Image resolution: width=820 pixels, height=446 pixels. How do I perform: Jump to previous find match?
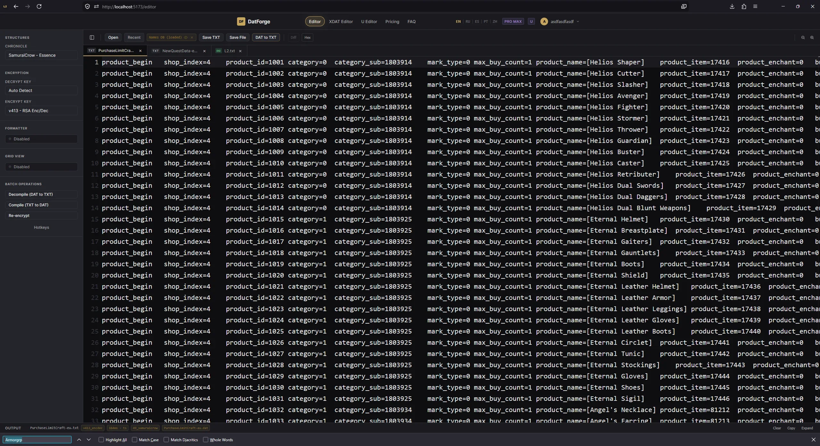pos(79,440)
